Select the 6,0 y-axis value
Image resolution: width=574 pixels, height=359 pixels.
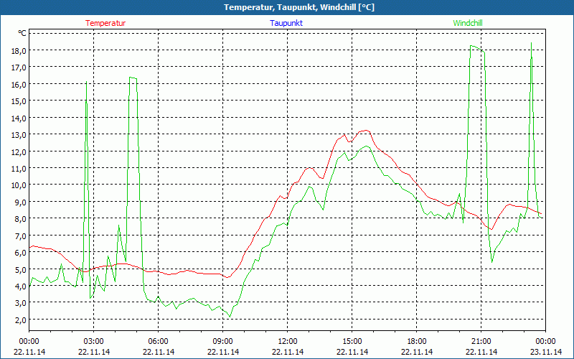pyautogui.click(x=20, y=253)
